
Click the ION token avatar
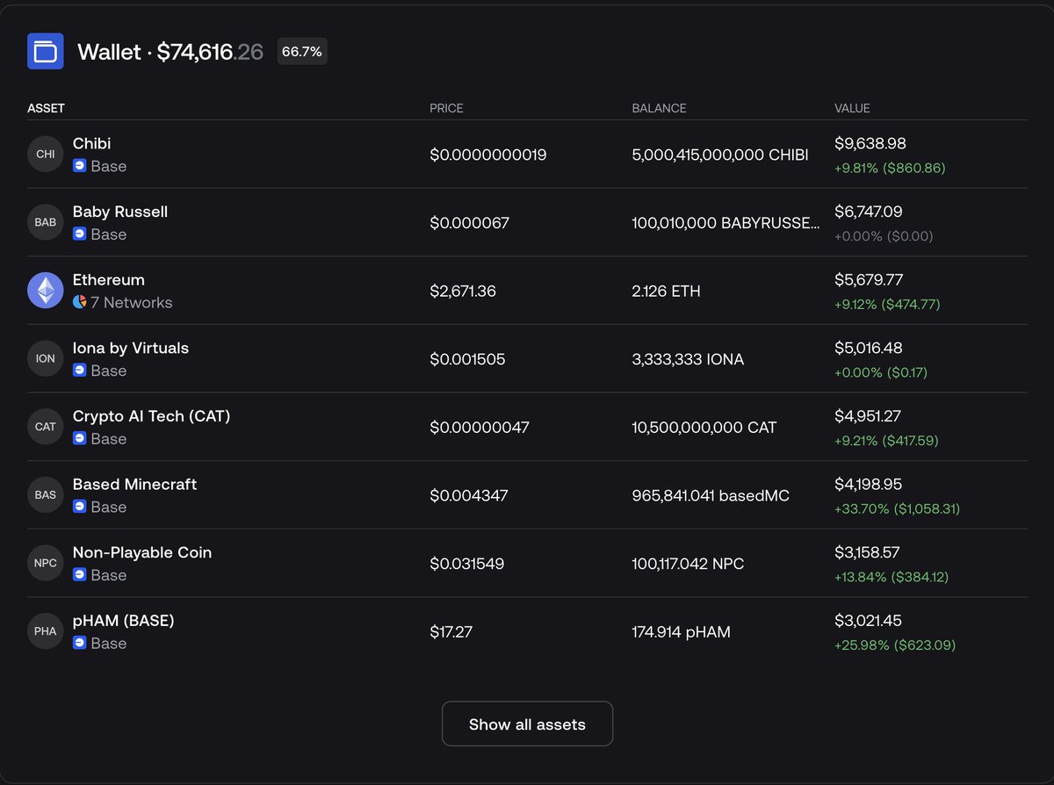[x=45, y=358]
